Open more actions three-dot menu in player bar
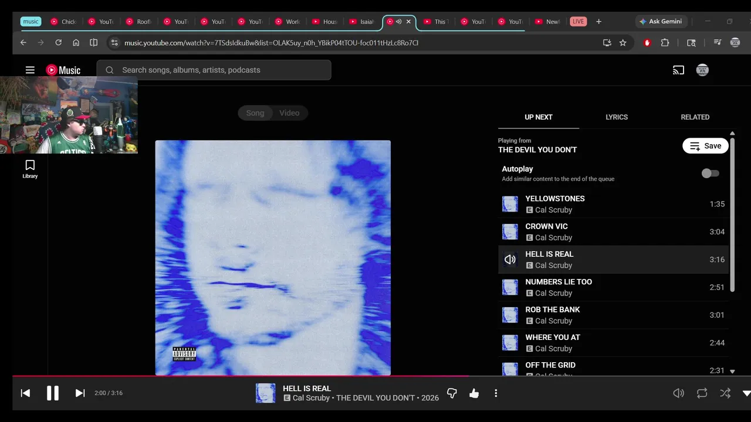Screen dimensions: 751x422 coord(496,393)
